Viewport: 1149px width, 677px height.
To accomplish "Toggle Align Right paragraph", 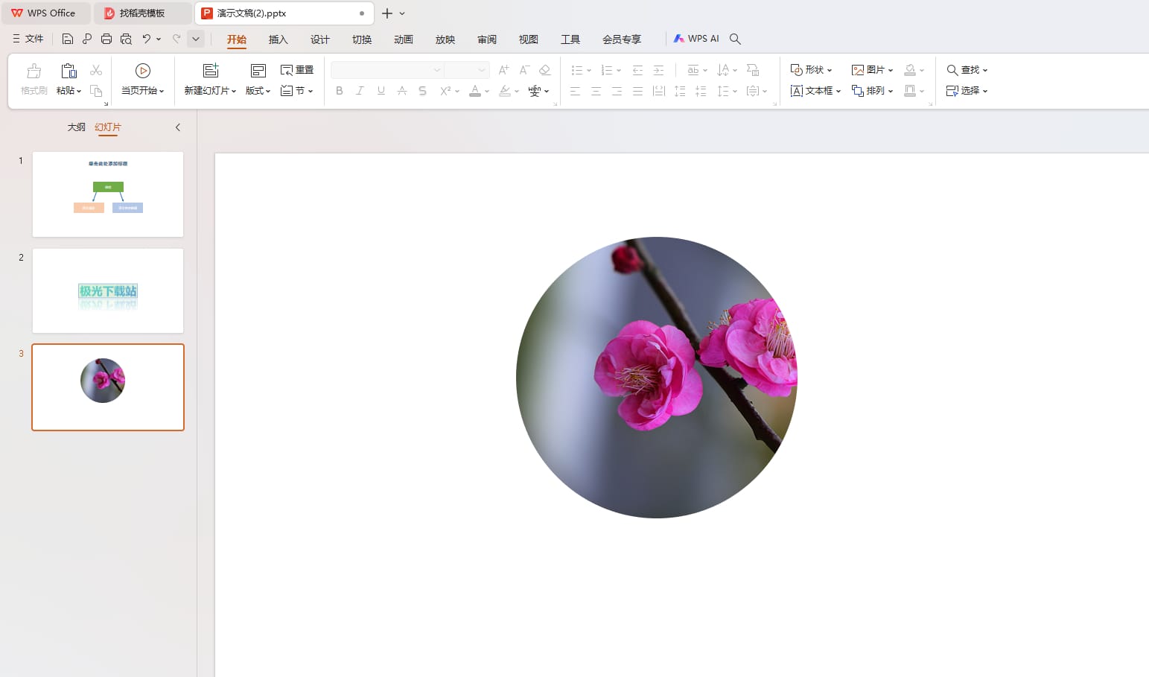I will tap(617, 91).
